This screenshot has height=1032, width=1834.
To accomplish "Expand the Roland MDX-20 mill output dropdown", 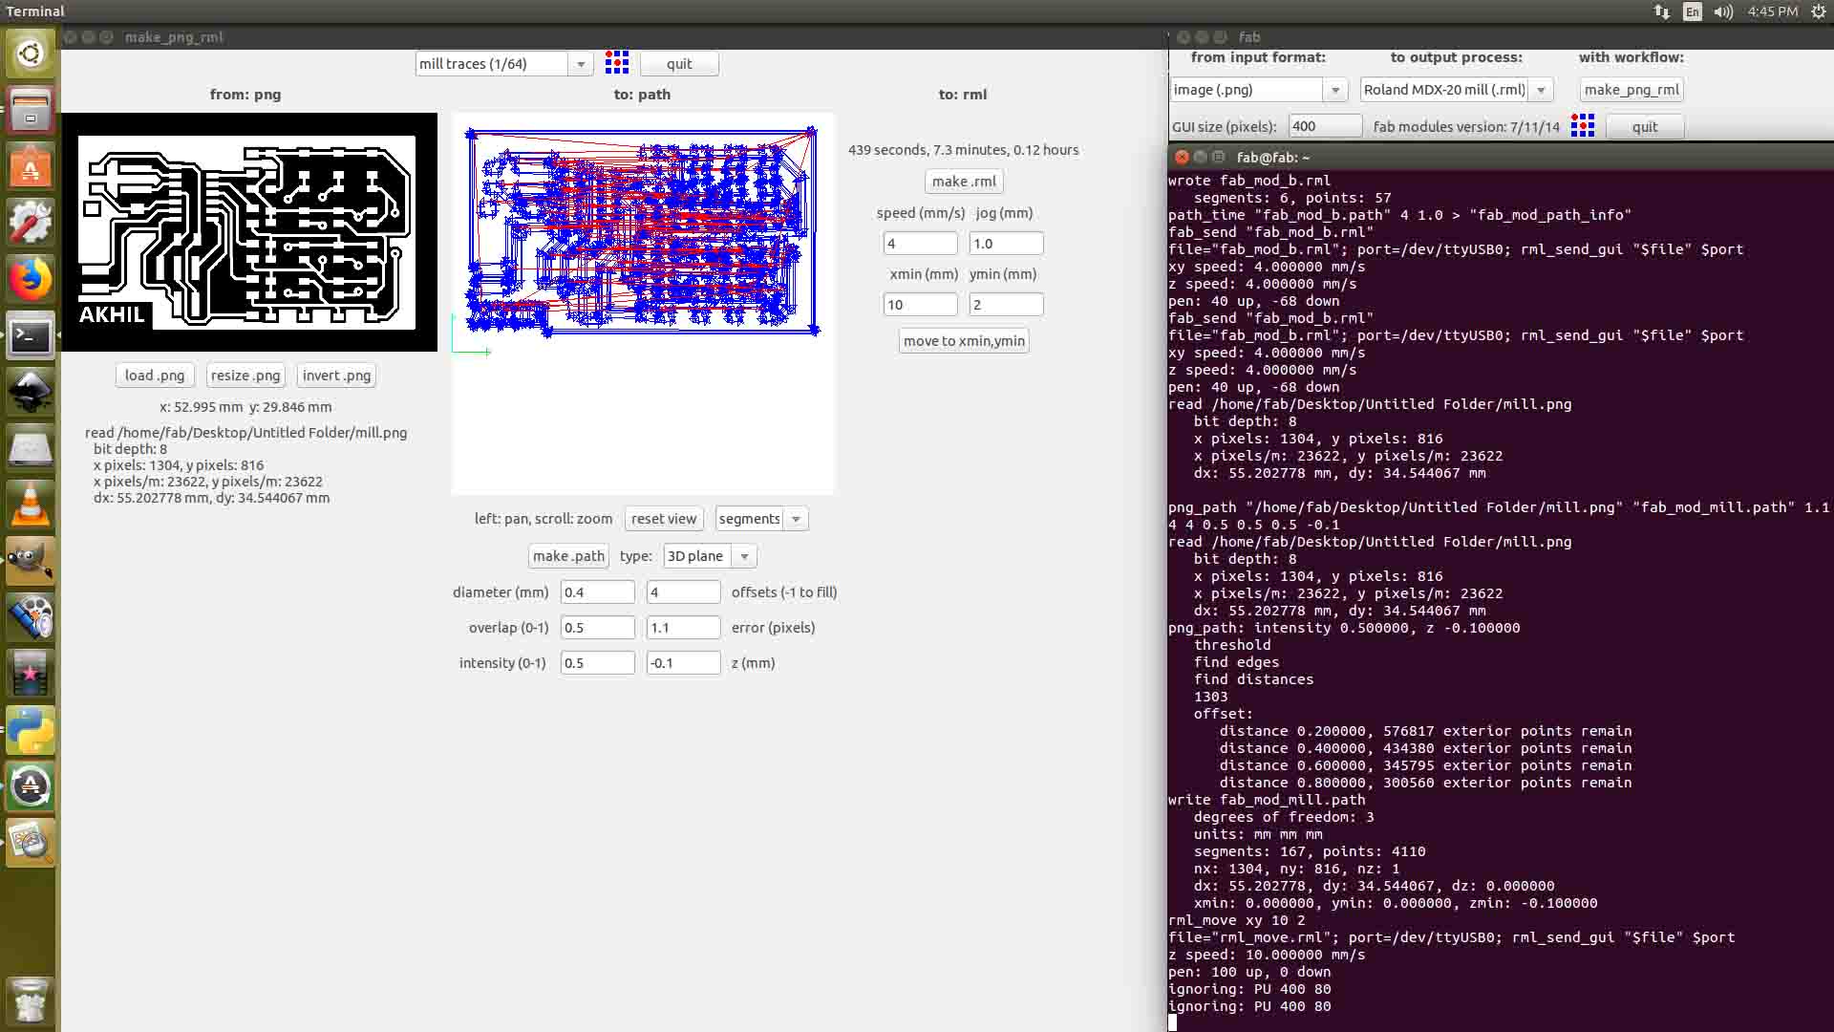I will [1540, 90].
